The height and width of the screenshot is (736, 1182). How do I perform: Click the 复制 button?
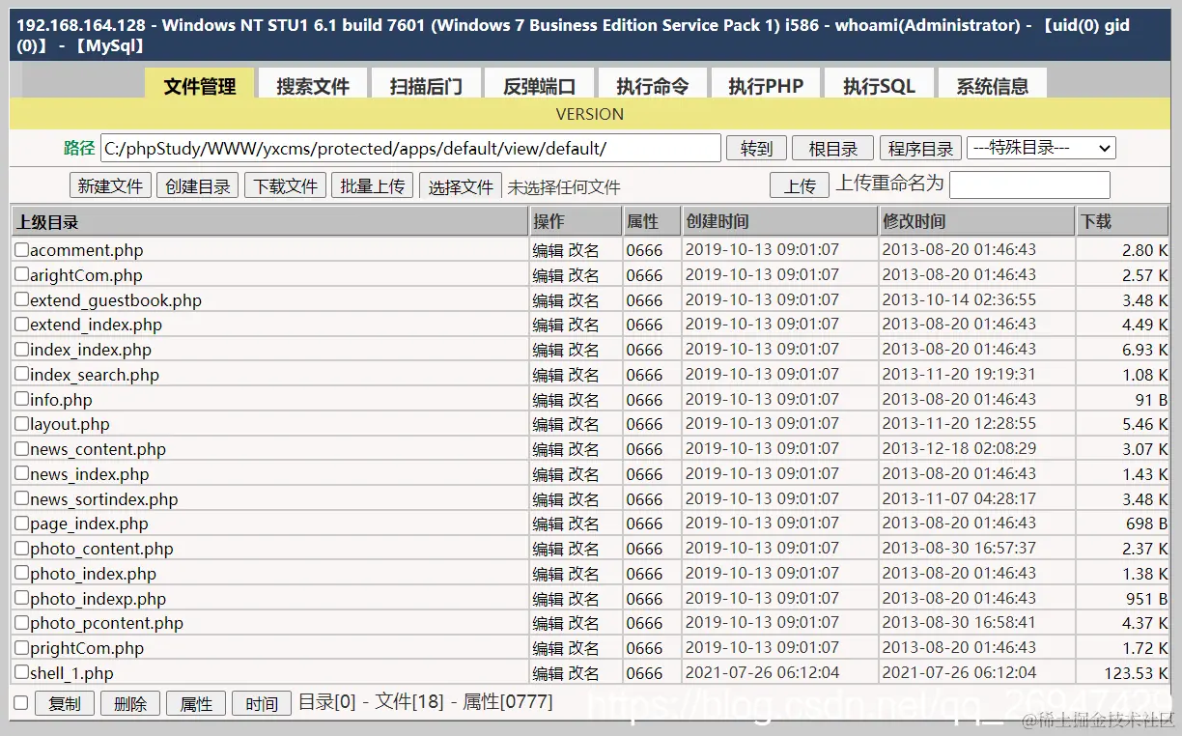[x=65, y=703]
